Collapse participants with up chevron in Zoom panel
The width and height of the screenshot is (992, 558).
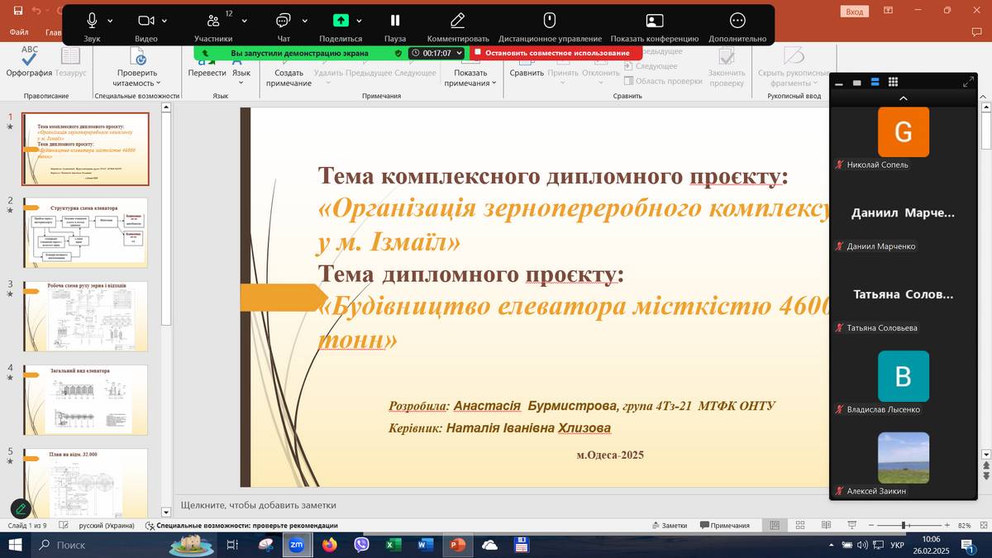[x=903, y=98]
